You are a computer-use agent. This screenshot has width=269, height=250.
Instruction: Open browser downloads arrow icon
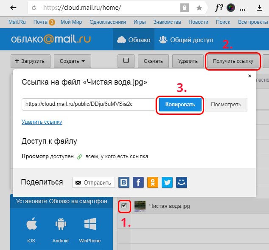[260, 8]
